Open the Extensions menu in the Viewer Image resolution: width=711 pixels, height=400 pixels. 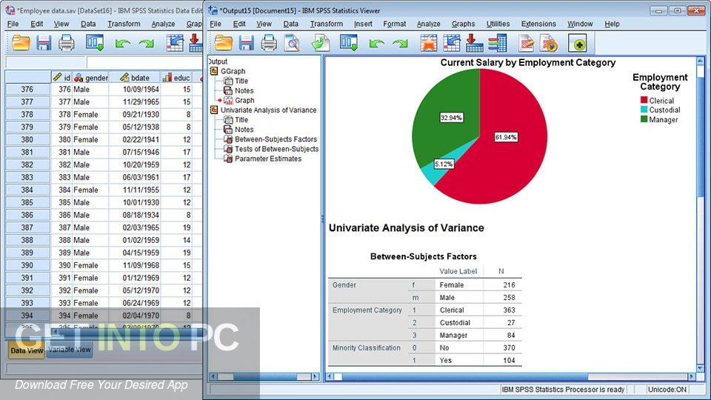(x=538, y=24)
